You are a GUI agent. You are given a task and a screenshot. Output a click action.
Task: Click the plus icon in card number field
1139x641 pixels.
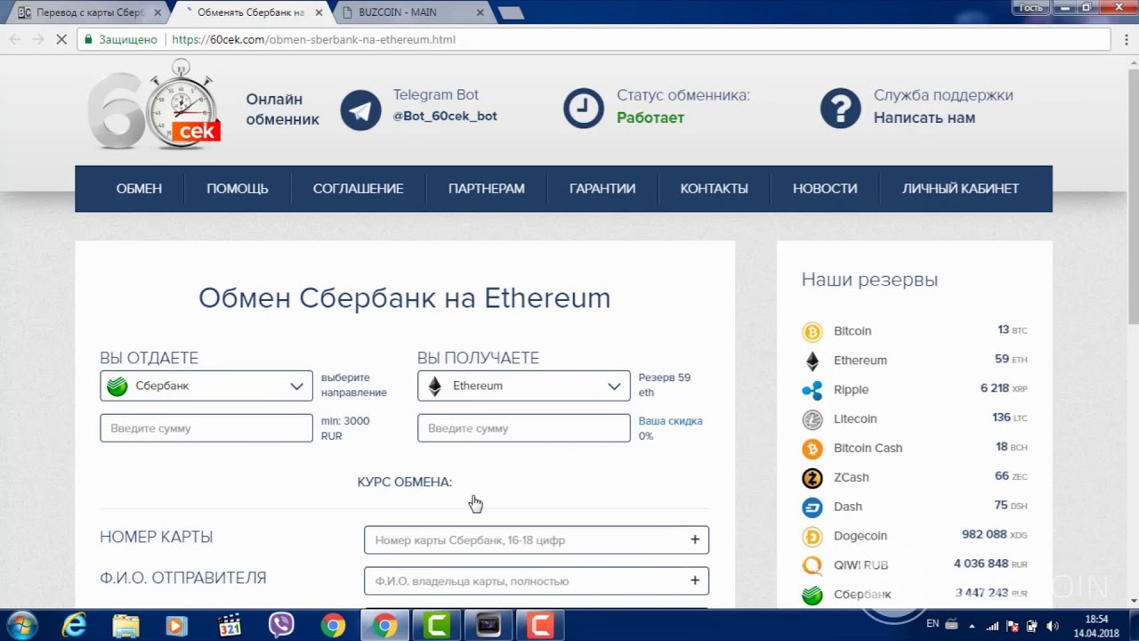695,540
